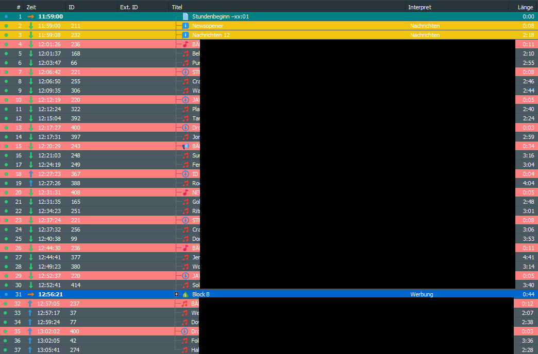Click the length 4:41 in row 27
The height and width of the screenshot is (354, 538).
528,257
